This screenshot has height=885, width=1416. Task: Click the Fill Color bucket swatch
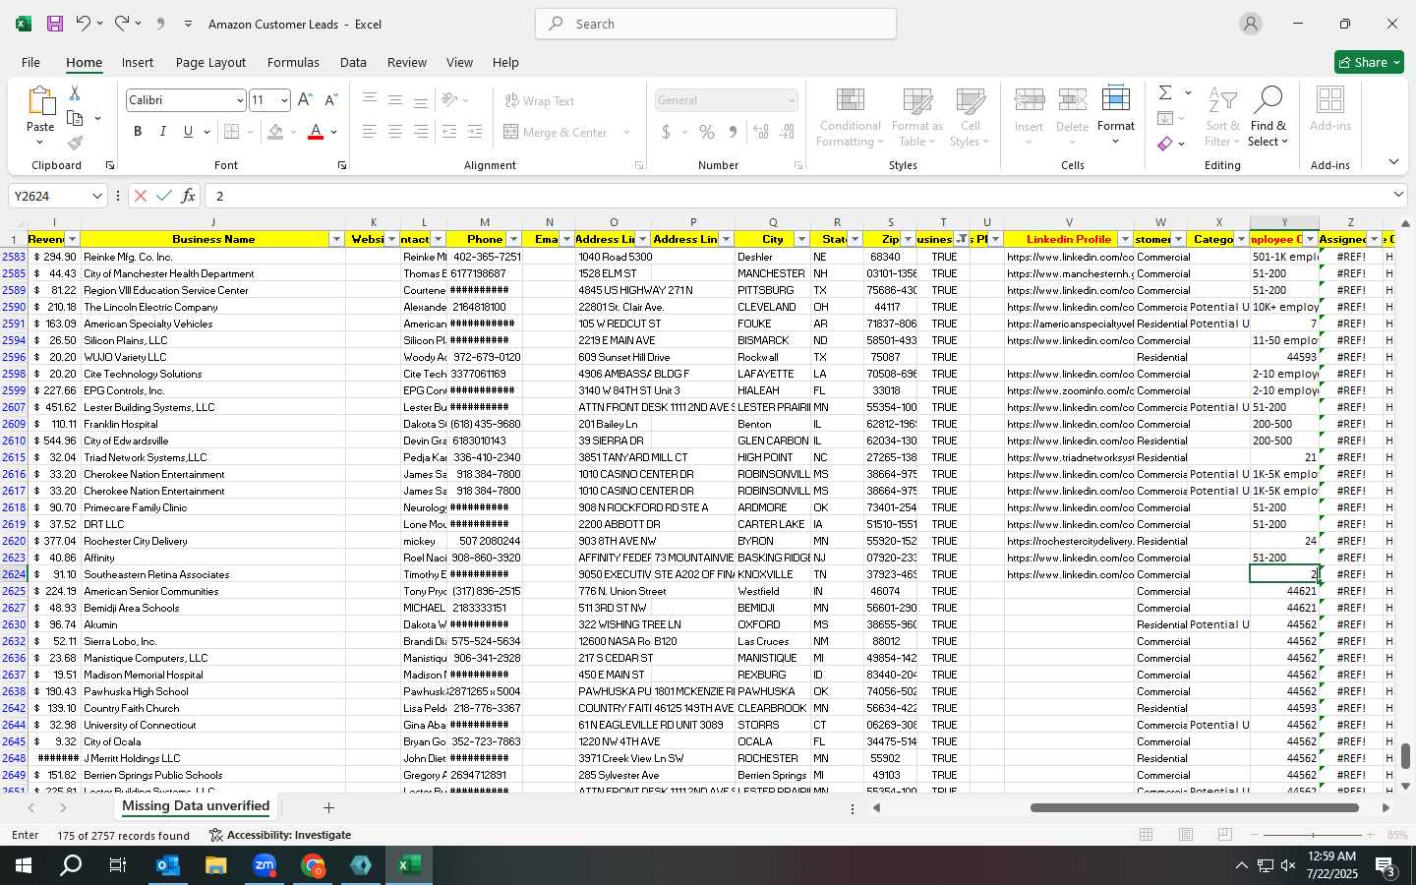[275, 132]
